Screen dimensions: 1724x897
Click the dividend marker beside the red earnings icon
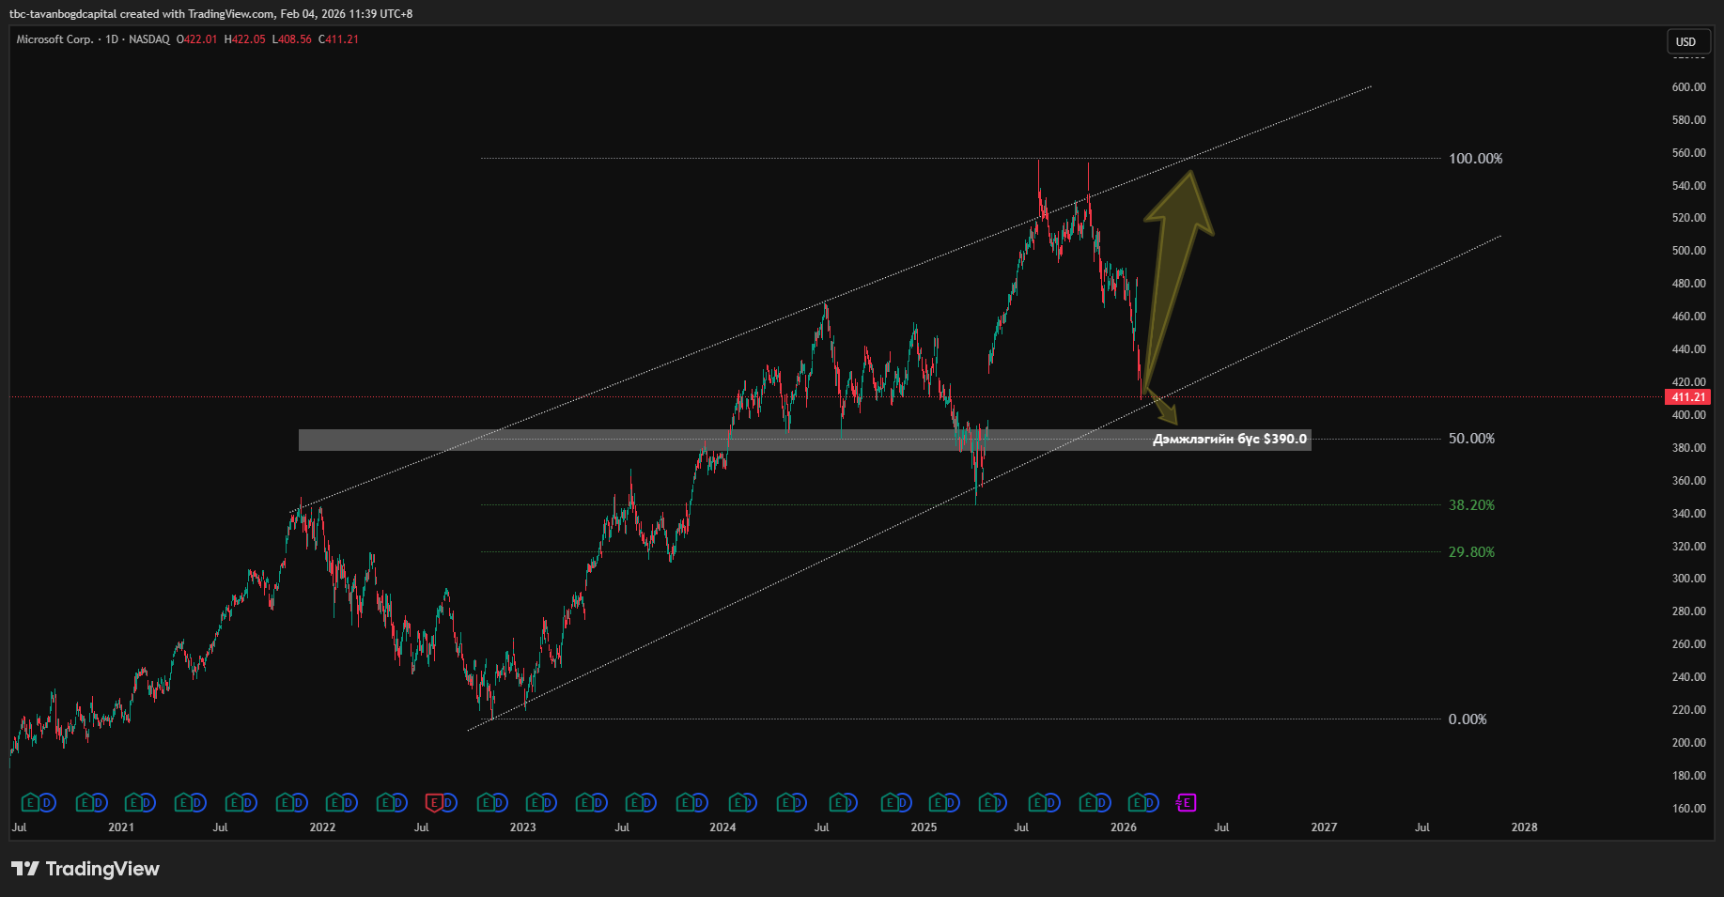pos(449,803)
